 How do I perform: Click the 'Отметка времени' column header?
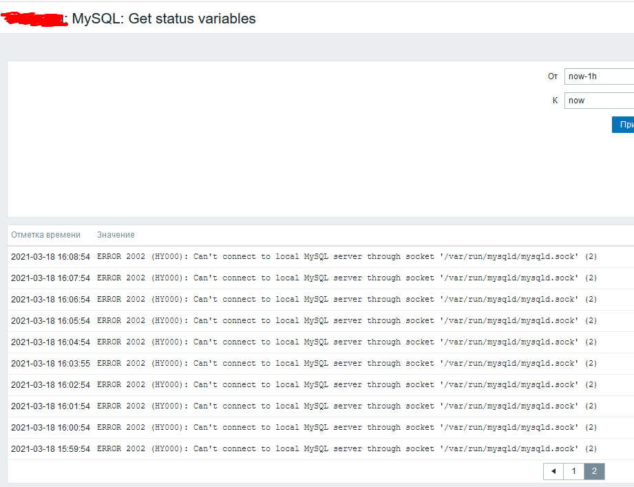point(45,235)
